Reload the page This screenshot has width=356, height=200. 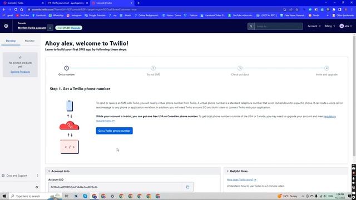16,9
